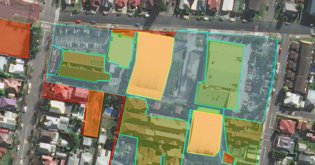Select the small orange strip above green building
Screen dimensions: 315x165
(123, 33)
